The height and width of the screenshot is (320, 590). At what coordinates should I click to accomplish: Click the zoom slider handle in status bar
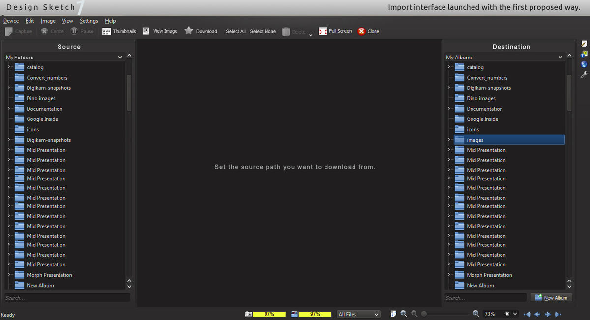click(x=424, y=314)
